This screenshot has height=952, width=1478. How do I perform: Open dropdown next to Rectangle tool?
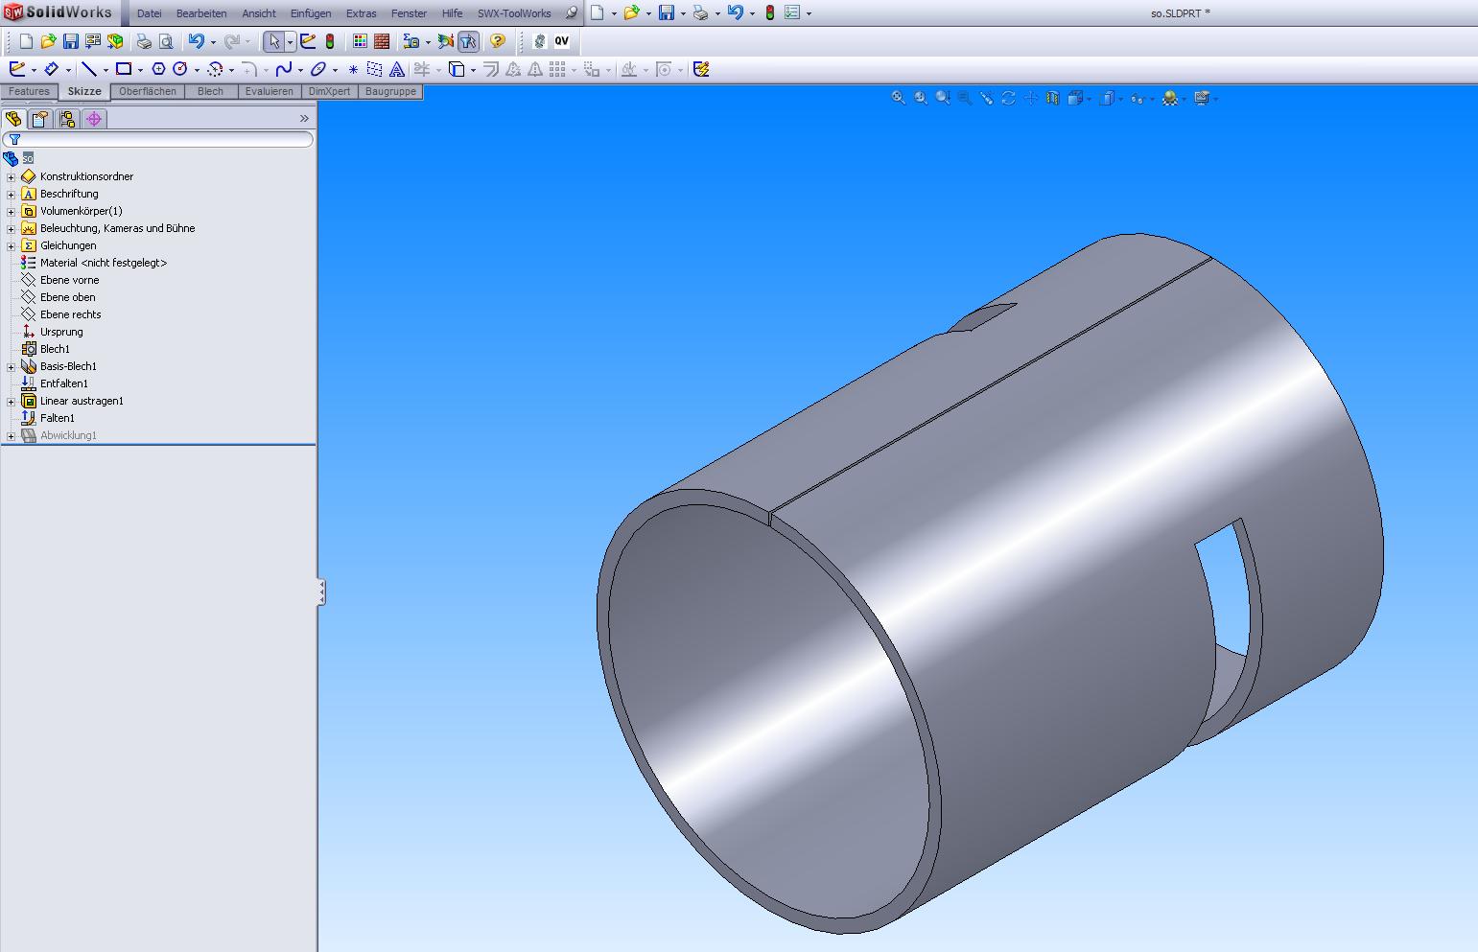140,70
